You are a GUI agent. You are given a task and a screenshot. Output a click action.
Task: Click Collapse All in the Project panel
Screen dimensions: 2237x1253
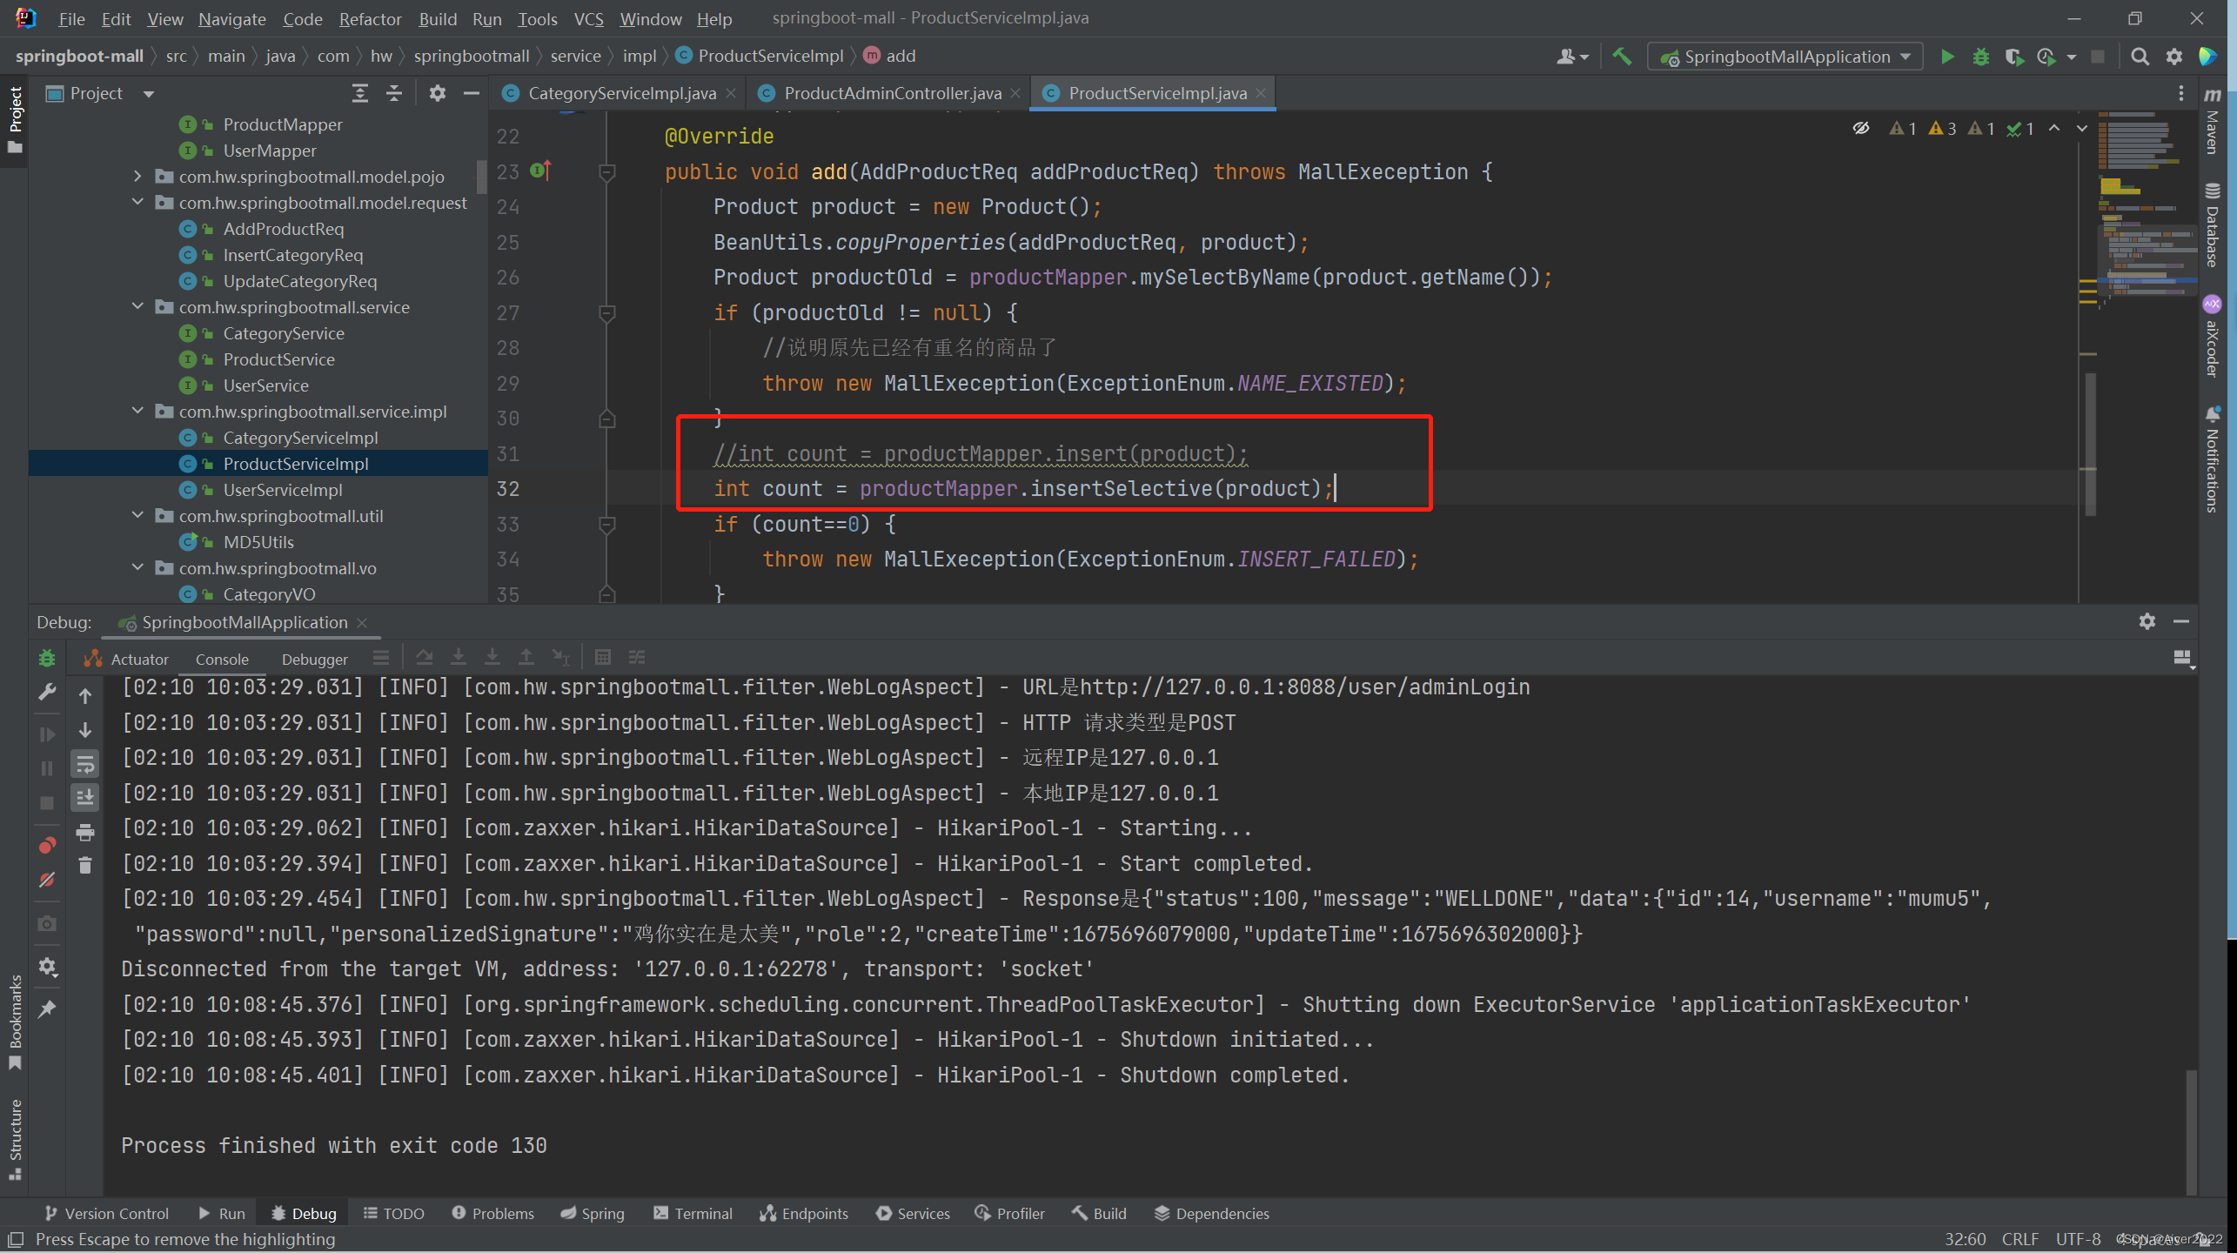tap(394, 93)
